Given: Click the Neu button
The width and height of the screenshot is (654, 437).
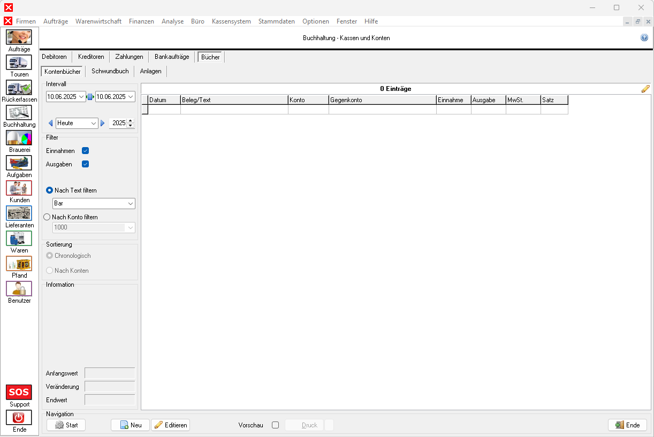Looking at the screenshot, I should pos(131,425).
